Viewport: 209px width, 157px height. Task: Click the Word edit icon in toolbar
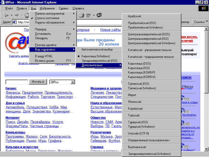coord(88,15)
